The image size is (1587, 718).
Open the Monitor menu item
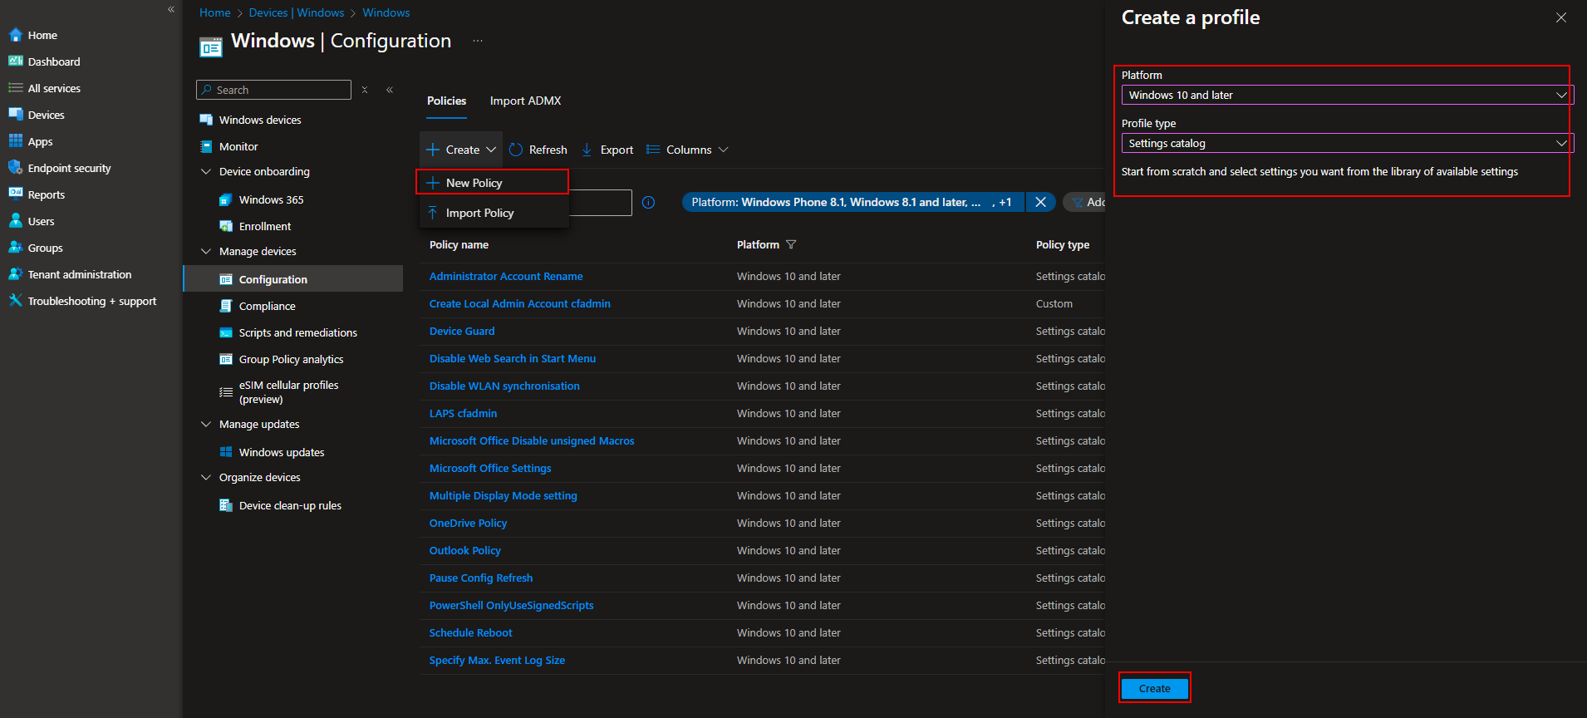click(238, 146)
